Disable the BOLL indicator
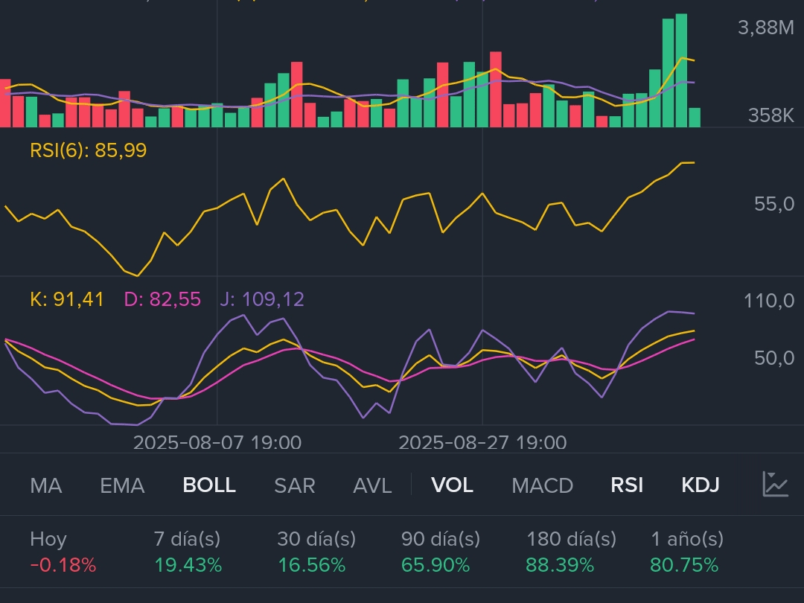 pos(209,485)
